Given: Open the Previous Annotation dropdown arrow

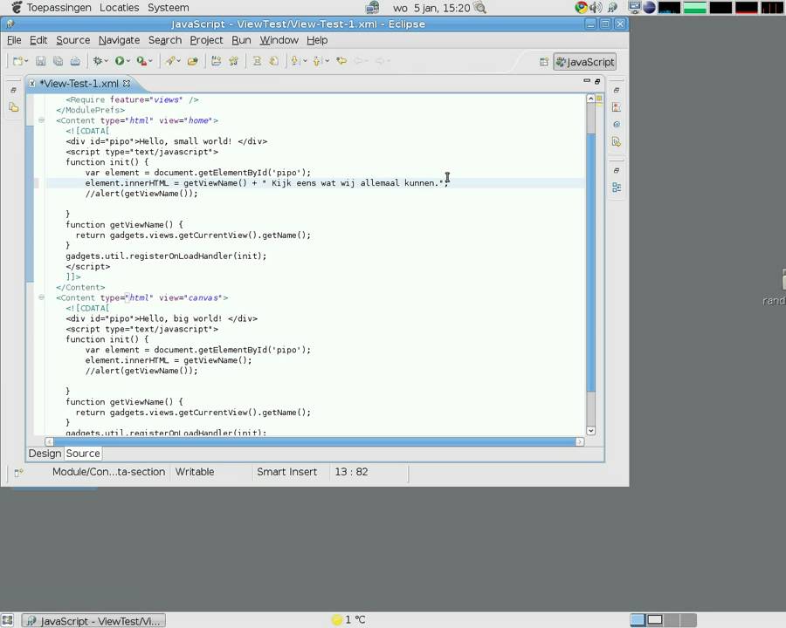Looking at the screenshot, I should click(x=327, y=61).
